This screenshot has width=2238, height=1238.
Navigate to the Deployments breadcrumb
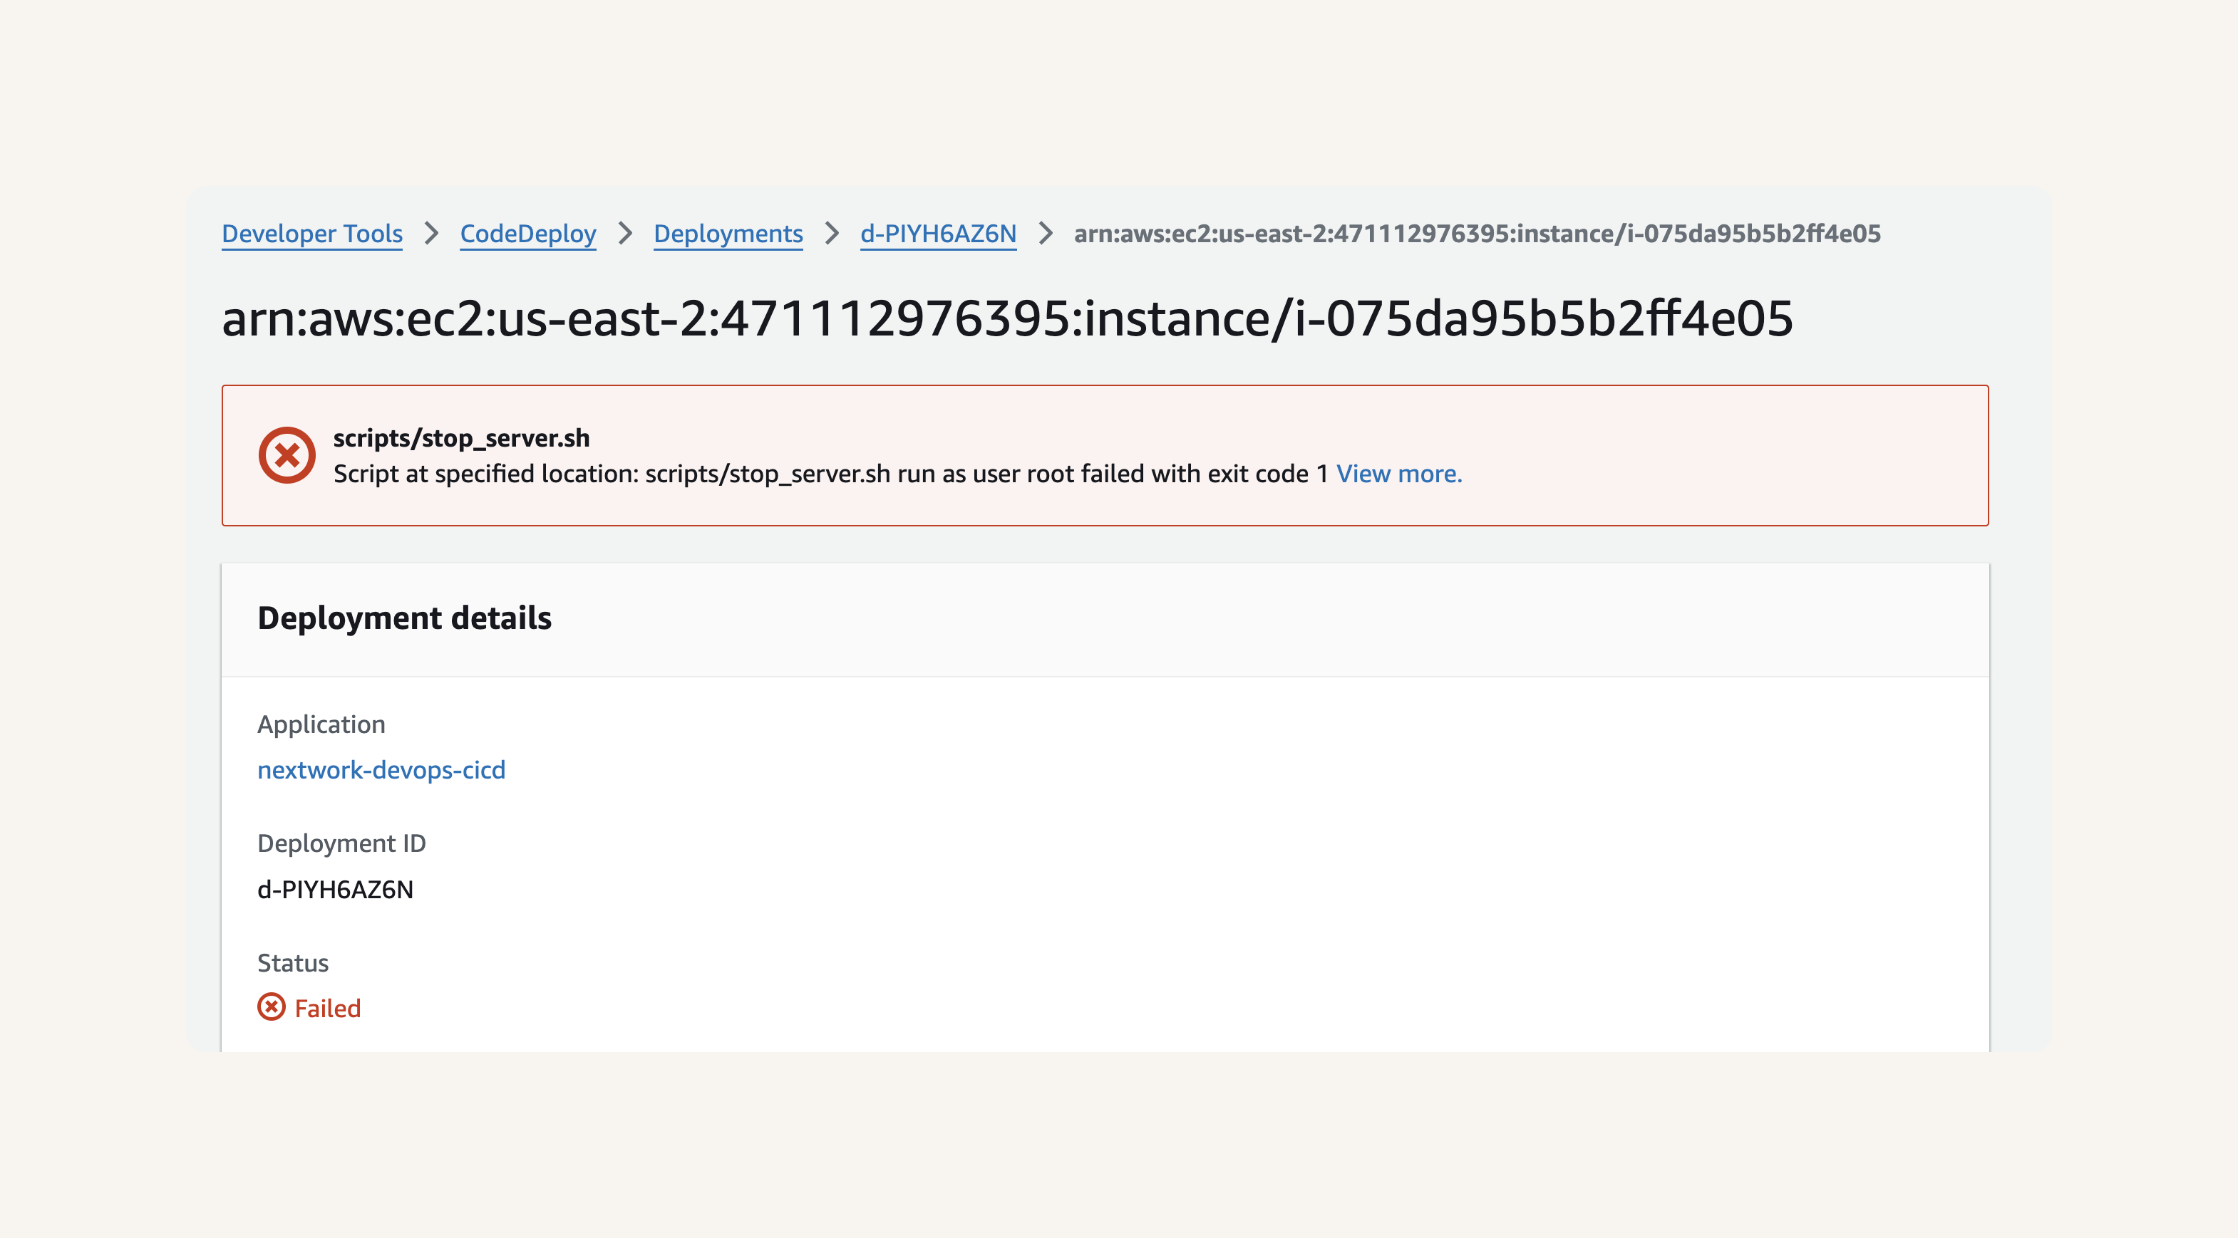point(728,234)
